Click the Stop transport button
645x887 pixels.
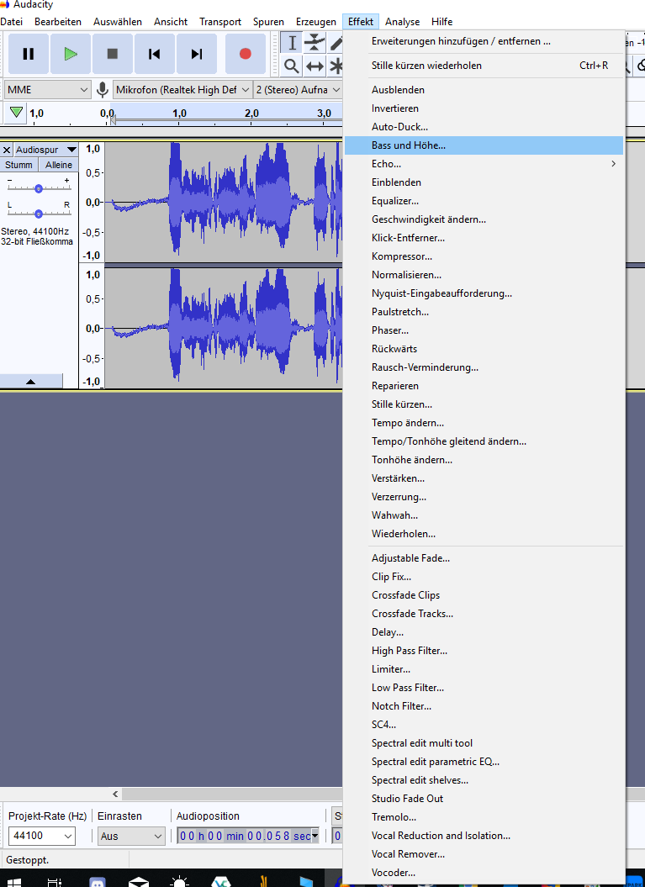point(113,54)
